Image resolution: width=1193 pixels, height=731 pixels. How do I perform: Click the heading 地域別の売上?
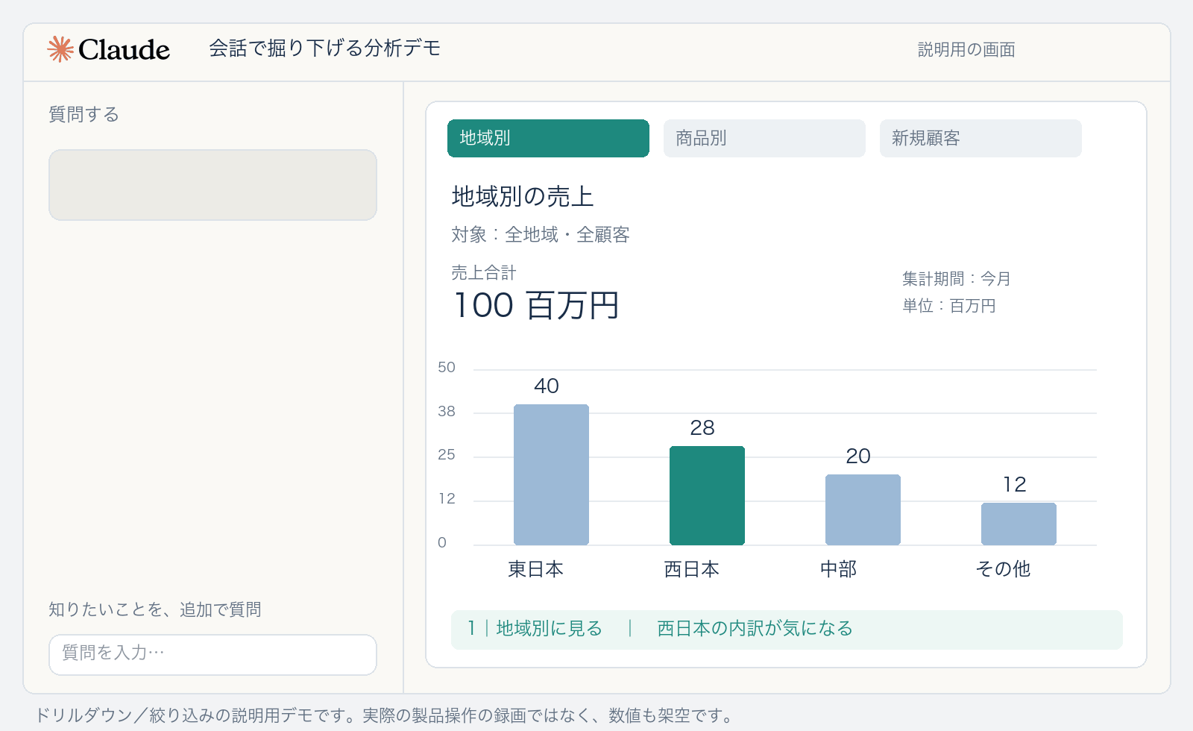coord(523,196)
